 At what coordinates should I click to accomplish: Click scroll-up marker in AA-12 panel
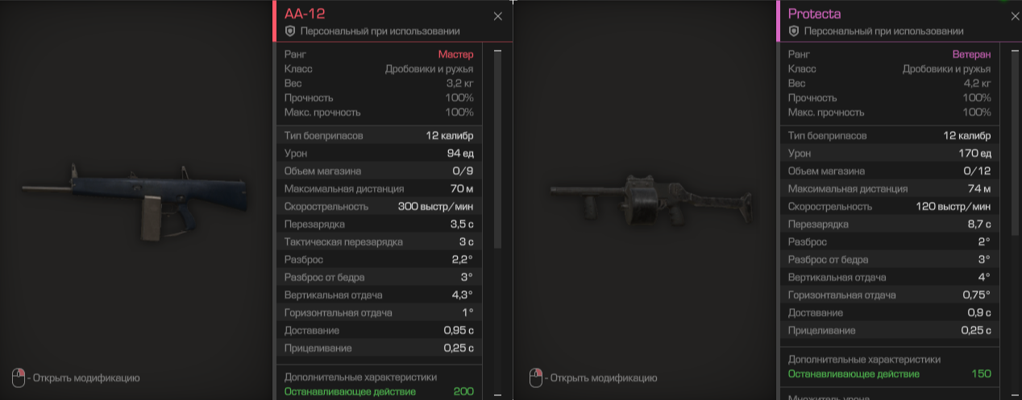[497, 52]
